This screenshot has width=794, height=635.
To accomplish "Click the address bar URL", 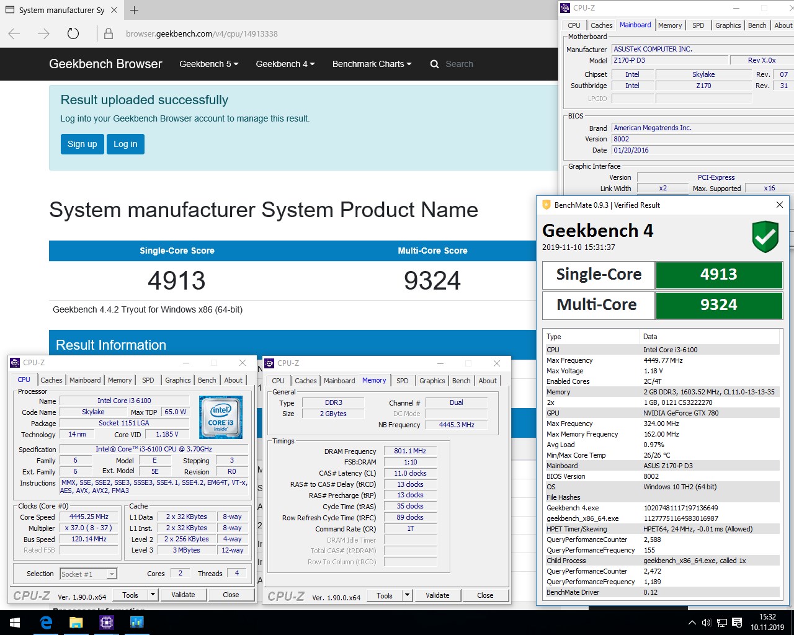I will click(x=202, y=34).
